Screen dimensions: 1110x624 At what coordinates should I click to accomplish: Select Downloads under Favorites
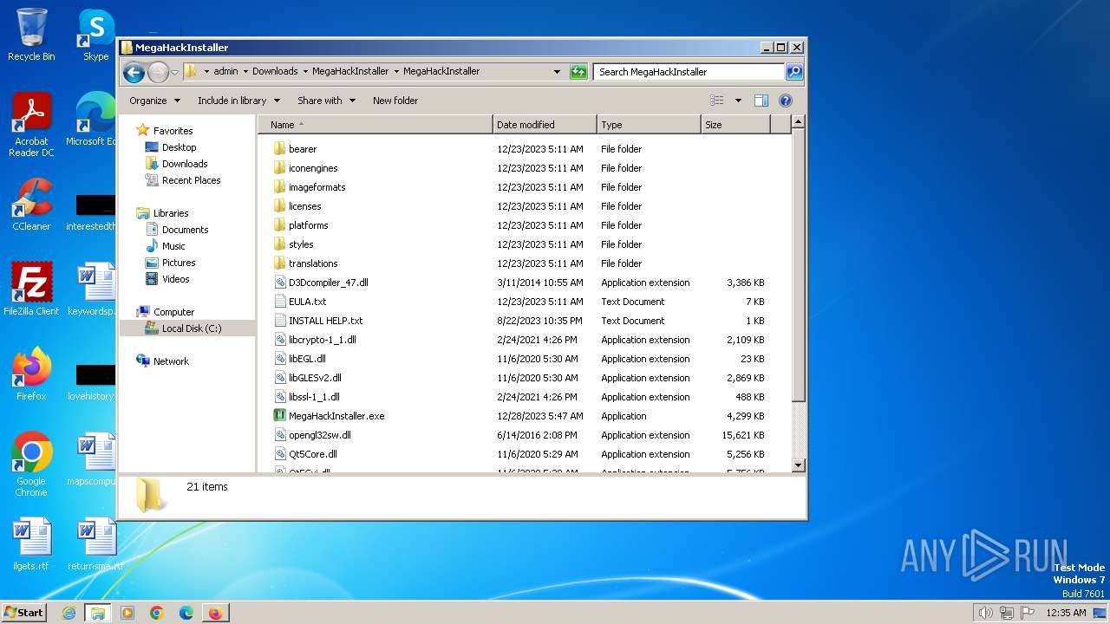(x=185, y=164)
